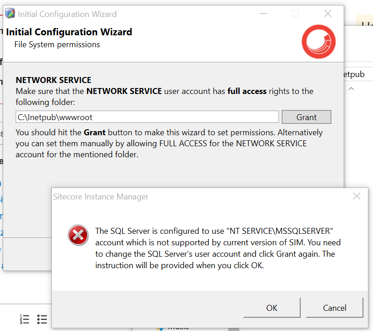Toggle the numbered list formatting icon
Image resolution: width=373 pixels, height=331 pixels.
click(25, 319)
